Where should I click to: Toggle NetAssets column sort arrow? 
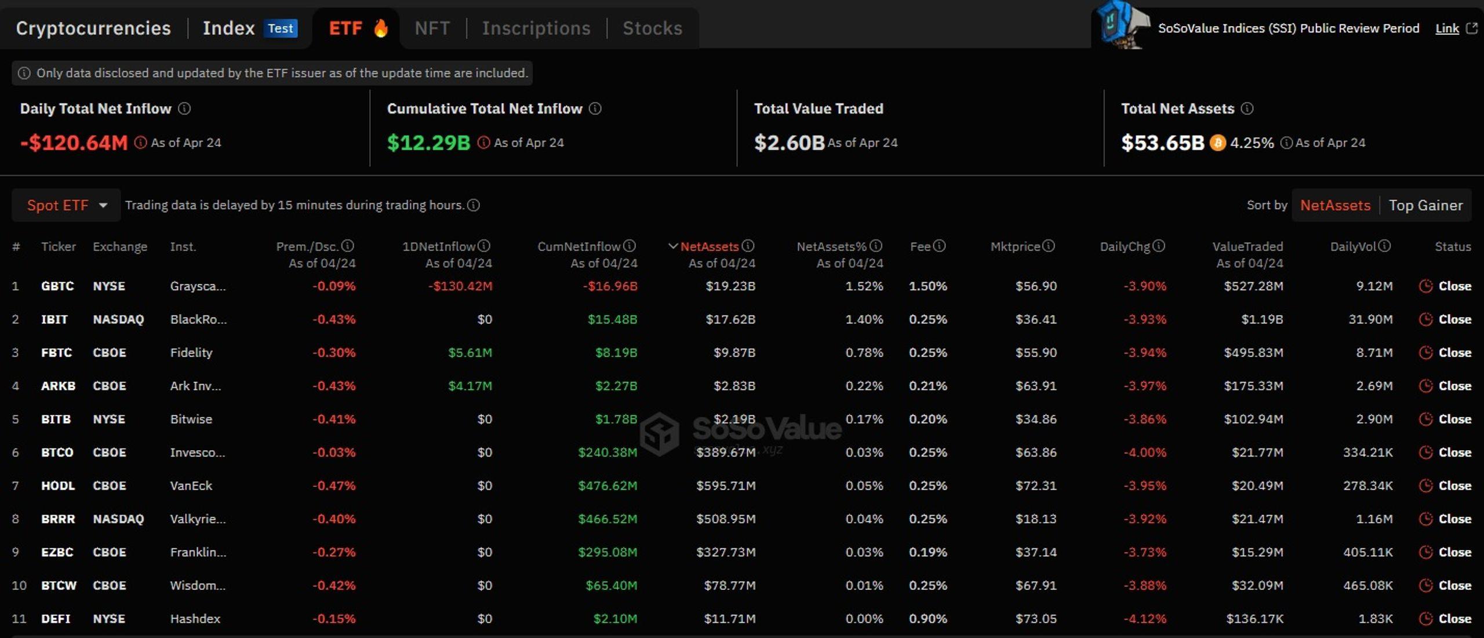(673, 246)
